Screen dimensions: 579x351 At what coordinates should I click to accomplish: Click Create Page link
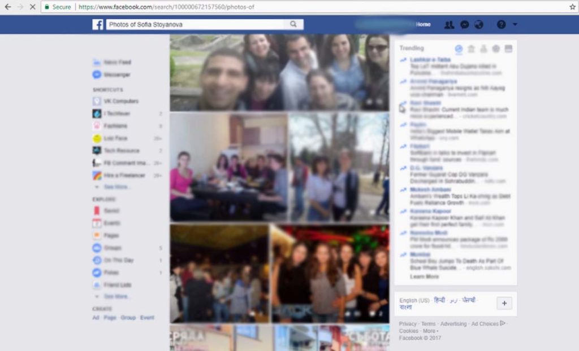click(110, 318)
